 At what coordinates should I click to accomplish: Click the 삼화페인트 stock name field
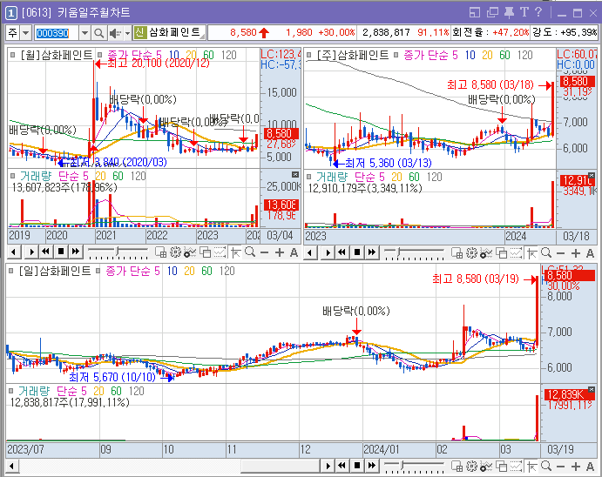(x=175, y=32)
